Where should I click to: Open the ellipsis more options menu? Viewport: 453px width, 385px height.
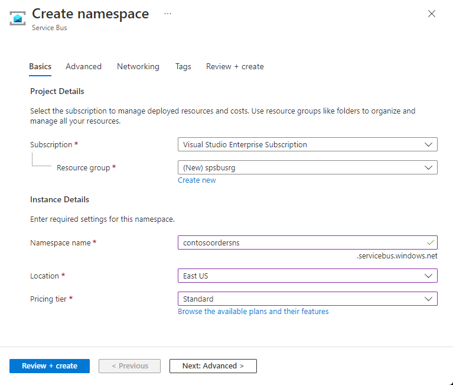168,14
